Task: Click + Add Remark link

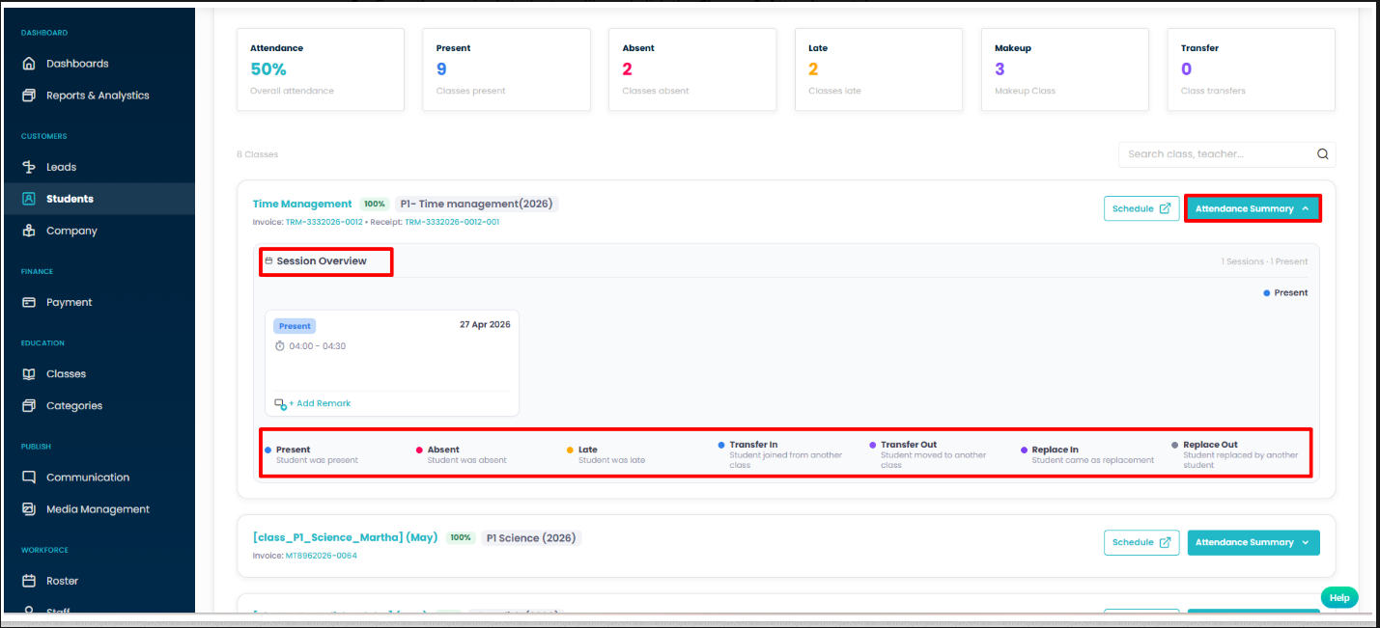Action: [320, 403]
